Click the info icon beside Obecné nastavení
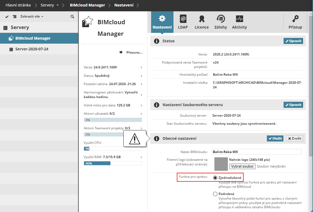Image resolution: width=313 pixels, height=212 pixels. (x=157, y=138)
